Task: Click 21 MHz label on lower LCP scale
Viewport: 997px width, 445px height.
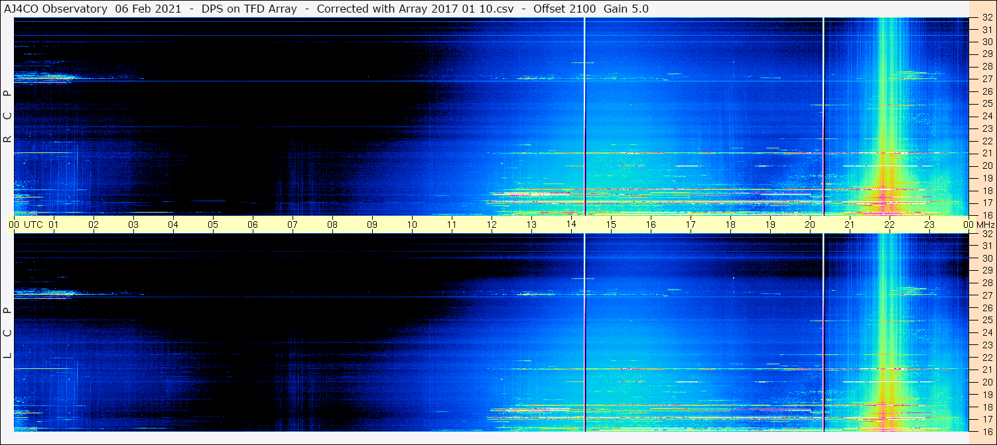Action: tap(986, 370)
